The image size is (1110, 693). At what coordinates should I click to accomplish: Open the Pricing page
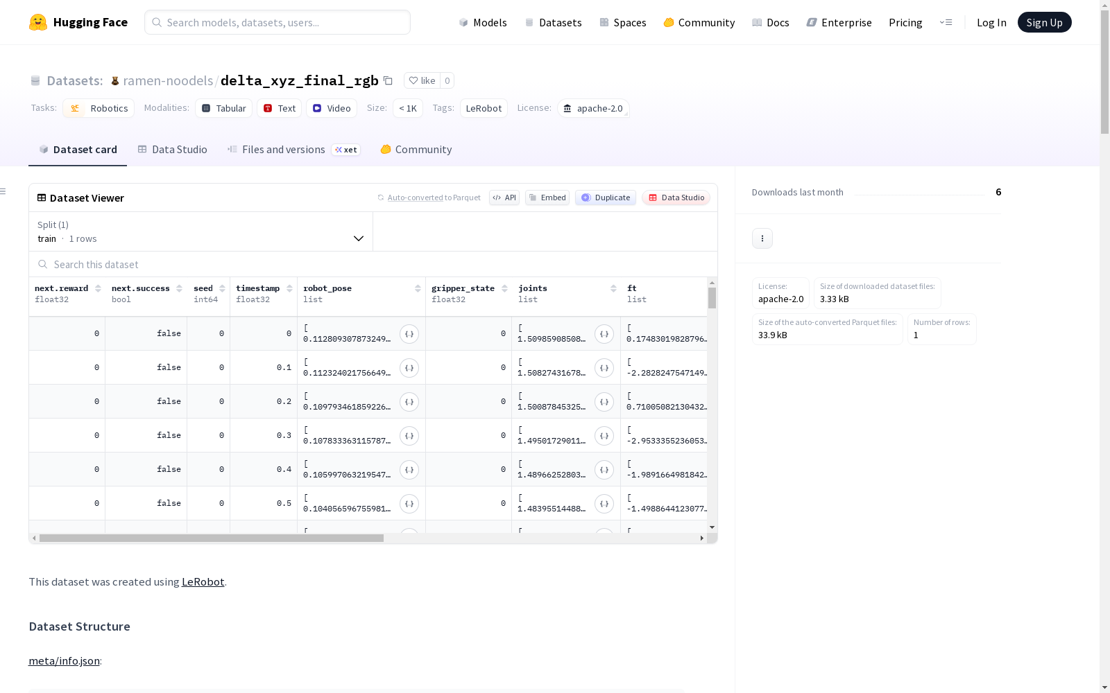905,22
